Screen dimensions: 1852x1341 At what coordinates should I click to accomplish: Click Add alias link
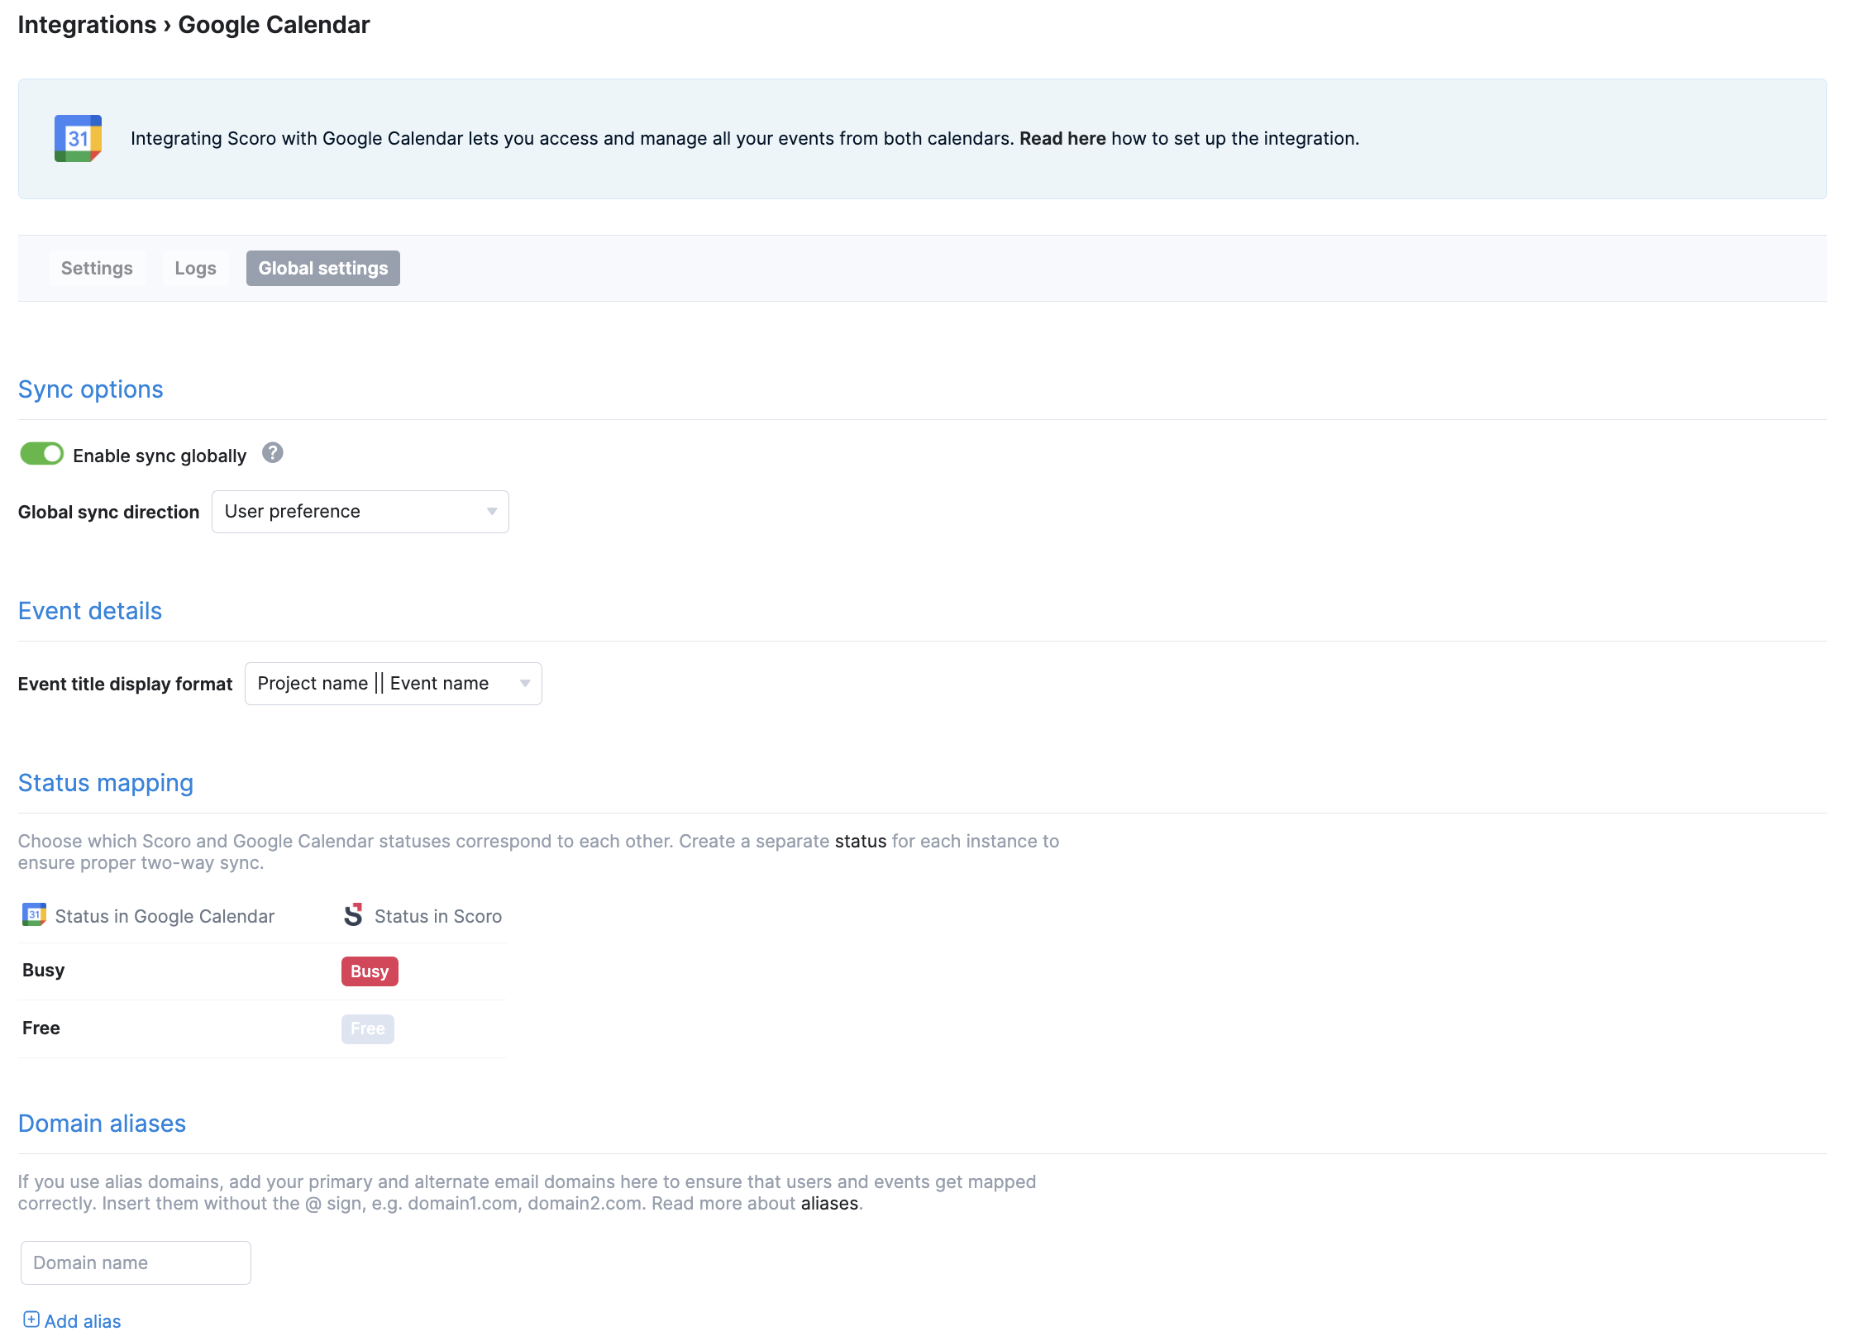(x=83, y=1321)
